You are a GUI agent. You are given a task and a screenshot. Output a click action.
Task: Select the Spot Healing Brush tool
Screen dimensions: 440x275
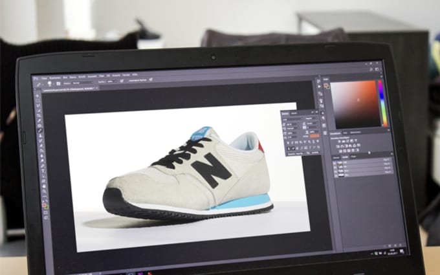(39, 126)
